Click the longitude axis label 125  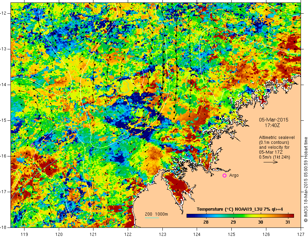[232, 234]
